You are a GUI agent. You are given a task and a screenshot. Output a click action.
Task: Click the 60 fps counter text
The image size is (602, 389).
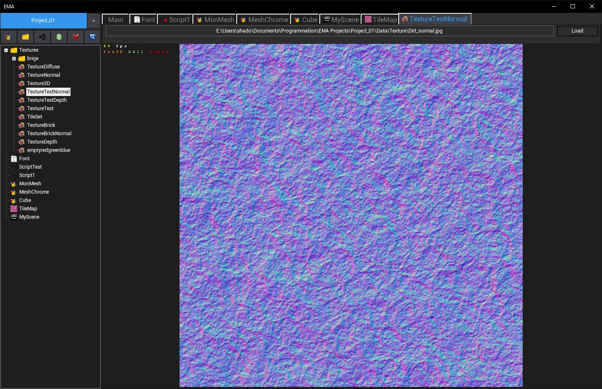click(115, 46)
